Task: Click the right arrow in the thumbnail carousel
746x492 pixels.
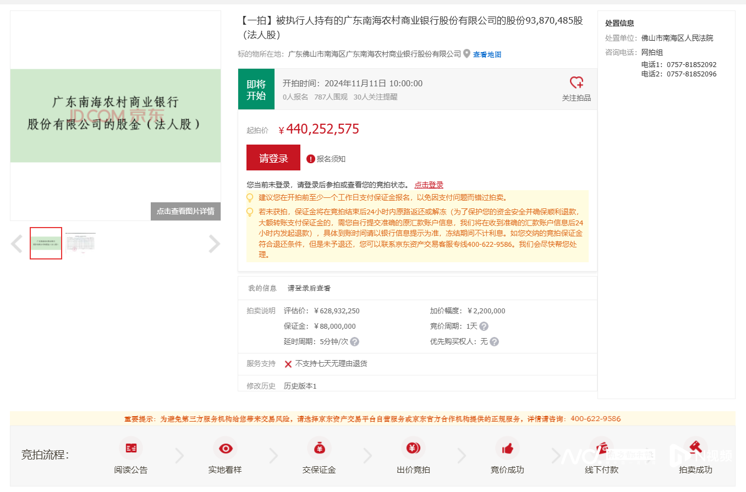Action: pyautogui.click(x=213, y=244)
